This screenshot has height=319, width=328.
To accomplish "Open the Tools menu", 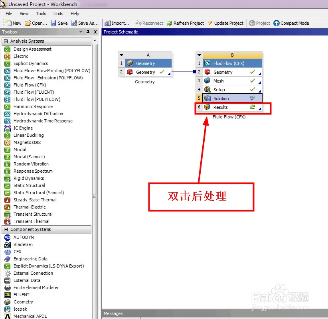I will click(41, 14).
